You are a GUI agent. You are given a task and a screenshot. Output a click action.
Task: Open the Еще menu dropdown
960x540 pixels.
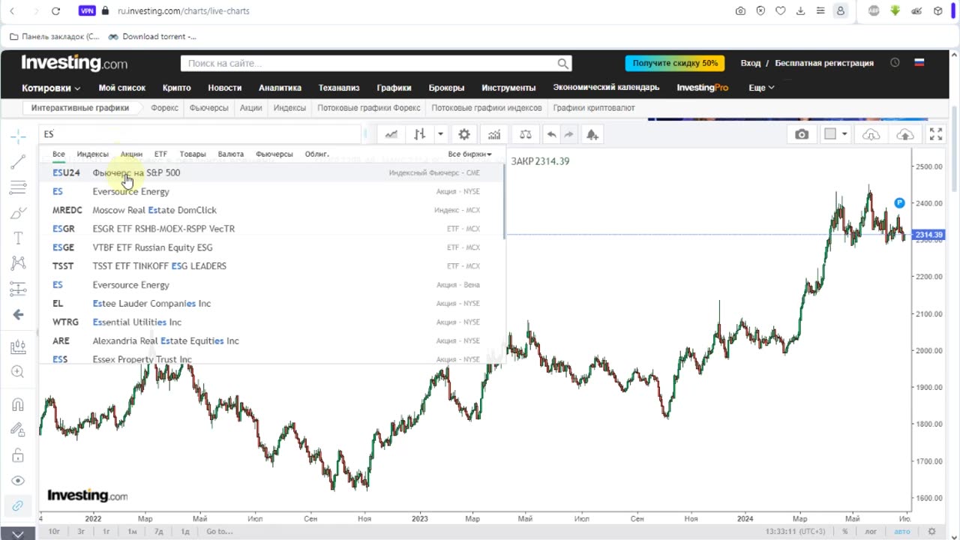pyautogui.click(x=761, y=88)
